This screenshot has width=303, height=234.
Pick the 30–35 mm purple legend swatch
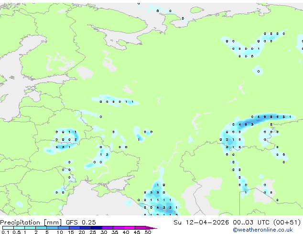108,228
